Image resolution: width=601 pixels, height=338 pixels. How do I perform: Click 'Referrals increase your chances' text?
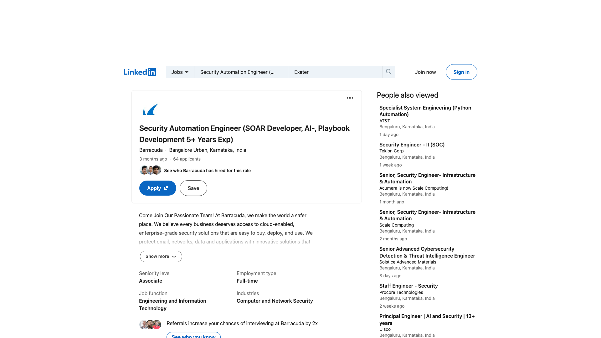point(242,323)
